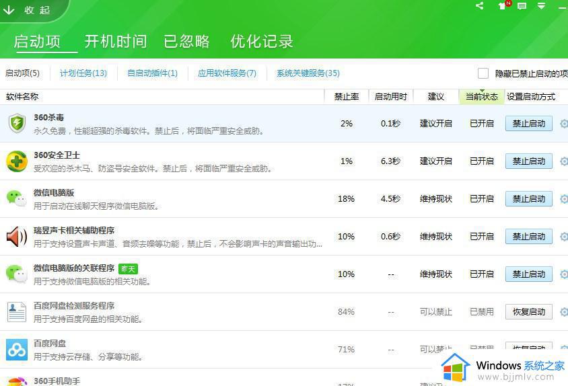
Task: Click 禁止启动 for 瑞昱声卡相关辅助程序
Action: click(529, 237)
